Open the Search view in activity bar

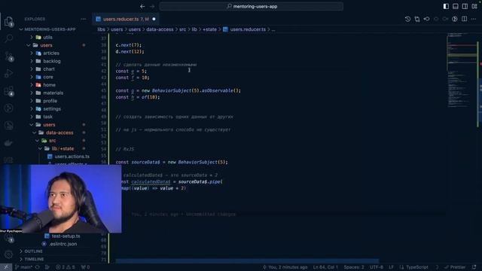coord(8,38)
